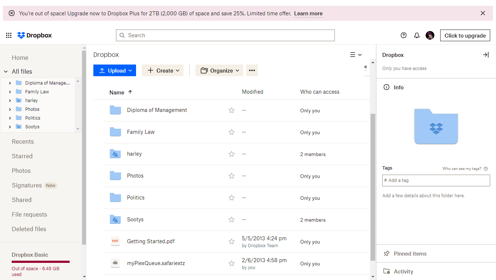Click the Photos folder icon in file list
This screenshot has width=496, height=280.
point(115,176)
